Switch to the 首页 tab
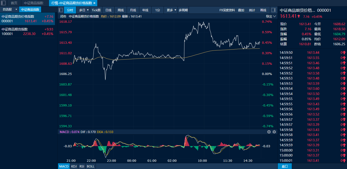347x169 pixels. 14,3
